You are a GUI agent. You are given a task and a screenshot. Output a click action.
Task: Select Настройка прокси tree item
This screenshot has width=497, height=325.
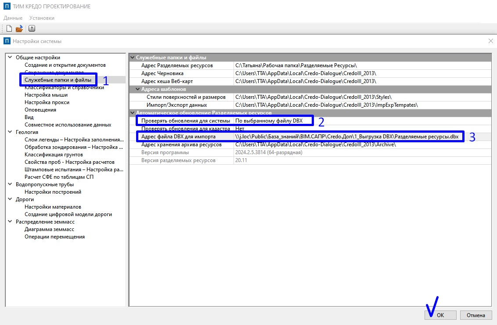click(x=47, y=102)
